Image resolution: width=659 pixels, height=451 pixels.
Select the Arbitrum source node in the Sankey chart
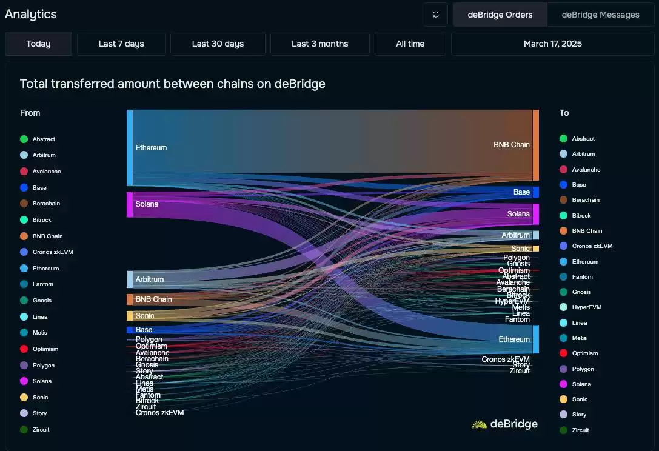point(130,279)
